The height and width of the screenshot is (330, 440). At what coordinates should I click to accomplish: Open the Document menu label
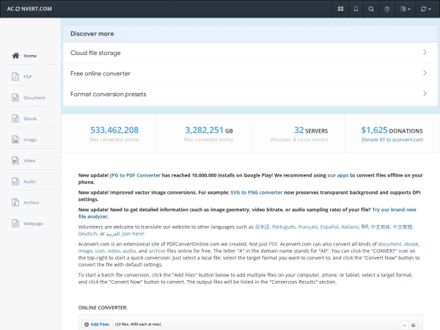pyautogui.click(x=34, y=98)
